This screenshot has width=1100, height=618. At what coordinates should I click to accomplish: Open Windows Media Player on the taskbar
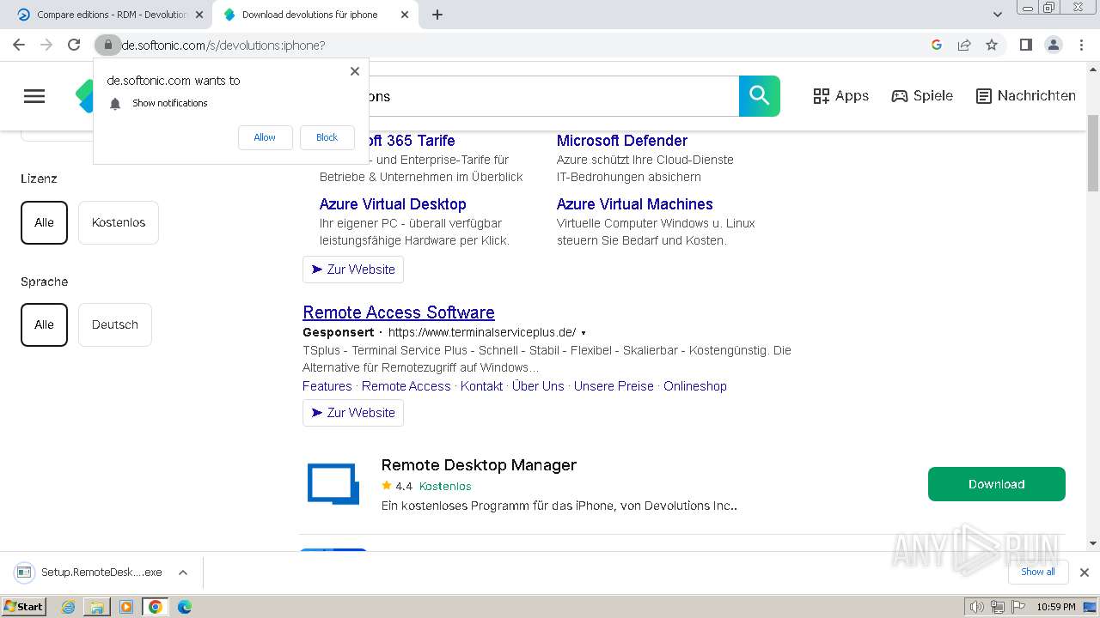pos(126,607)
